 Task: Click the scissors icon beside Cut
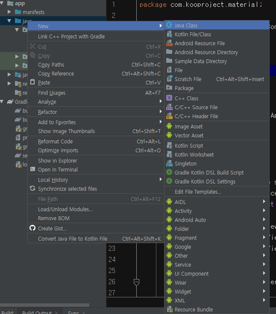(x=32, y=46)
